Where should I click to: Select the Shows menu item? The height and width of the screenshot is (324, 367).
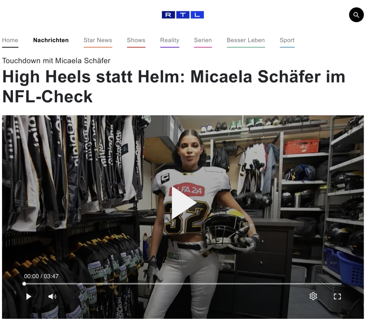[136, 40]
